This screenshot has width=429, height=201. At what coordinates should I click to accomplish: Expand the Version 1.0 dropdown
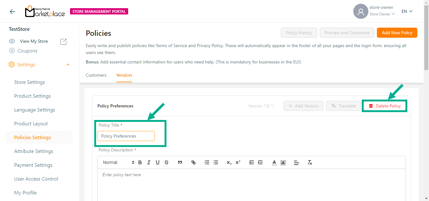261,106
